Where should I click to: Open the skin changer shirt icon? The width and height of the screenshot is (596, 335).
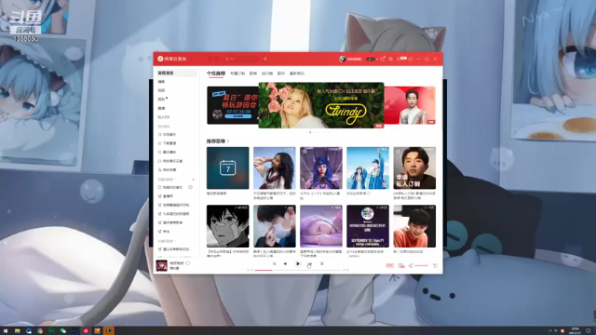pyautogui.click(x=383, y=59)
